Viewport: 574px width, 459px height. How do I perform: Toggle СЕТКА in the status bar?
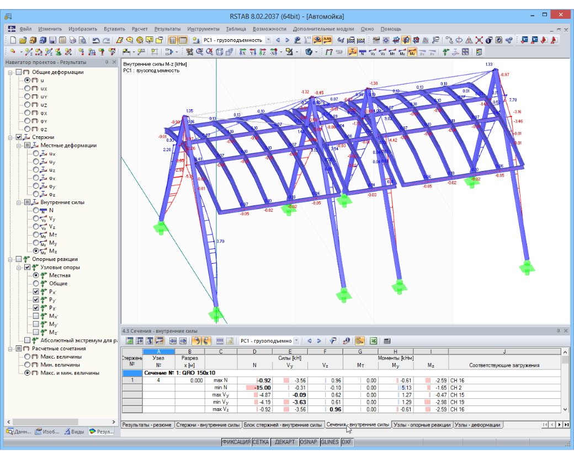click(261, 442)
